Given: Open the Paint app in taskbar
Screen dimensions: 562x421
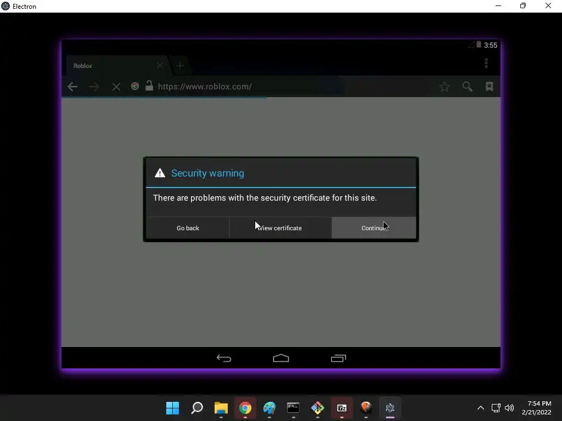Looking at the screenshot, I should pyautogui.click(x=269, y=408).
